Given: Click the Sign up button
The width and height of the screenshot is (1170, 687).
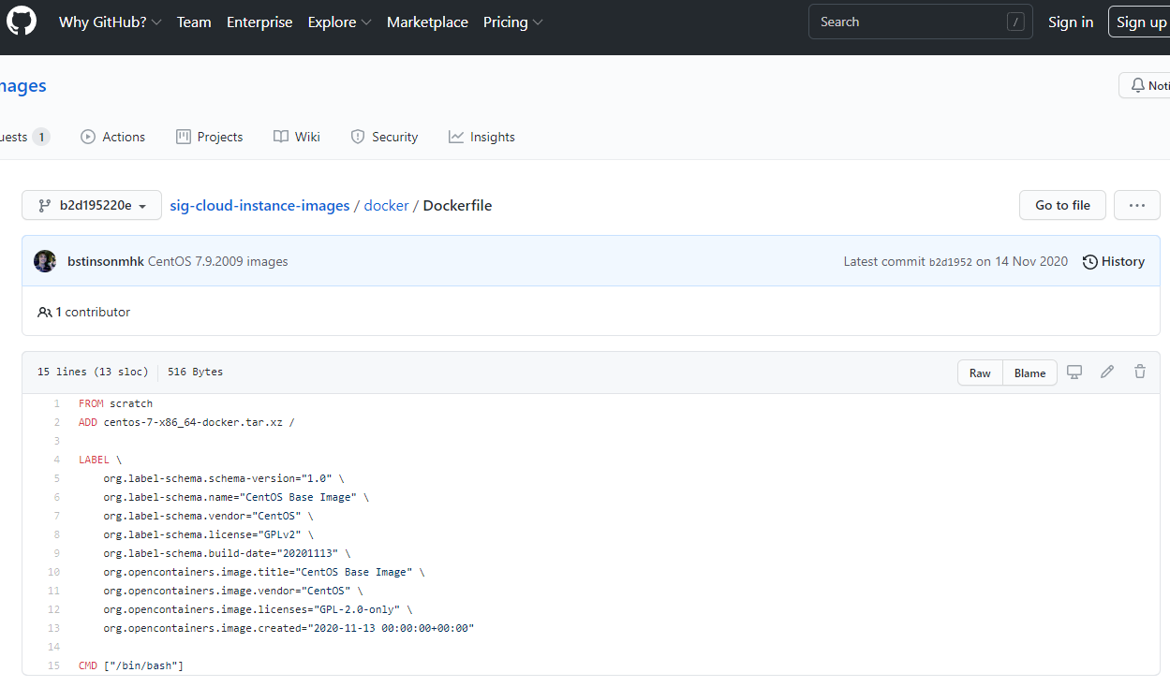Looking at the screenshot, I should 1141,22.
